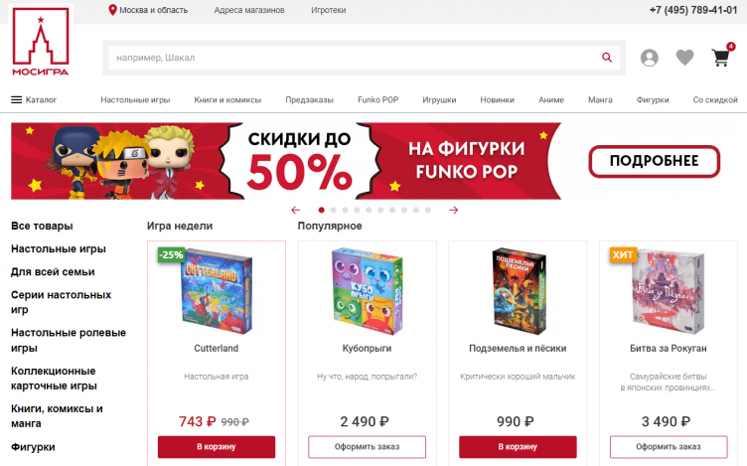Open the Битва за Рокуган product image
This screenshot has width=747, height=466.
pyautogui.click(x=668, y=291)
